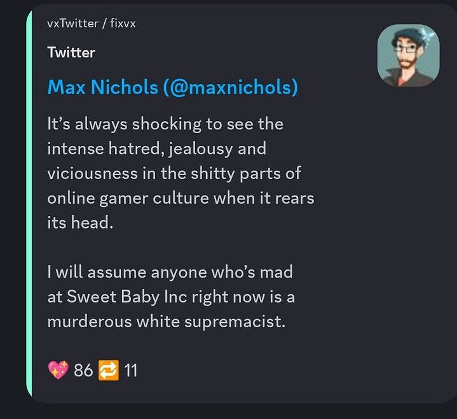This screenshot has width=457, height=419.
Task: Click the first paragraph starting "It's always shocking"
Action: point(181,173)
